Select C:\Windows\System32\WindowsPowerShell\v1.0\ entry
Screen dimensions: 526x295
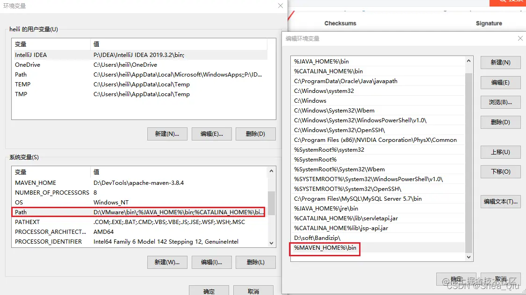tap(377, 120)
